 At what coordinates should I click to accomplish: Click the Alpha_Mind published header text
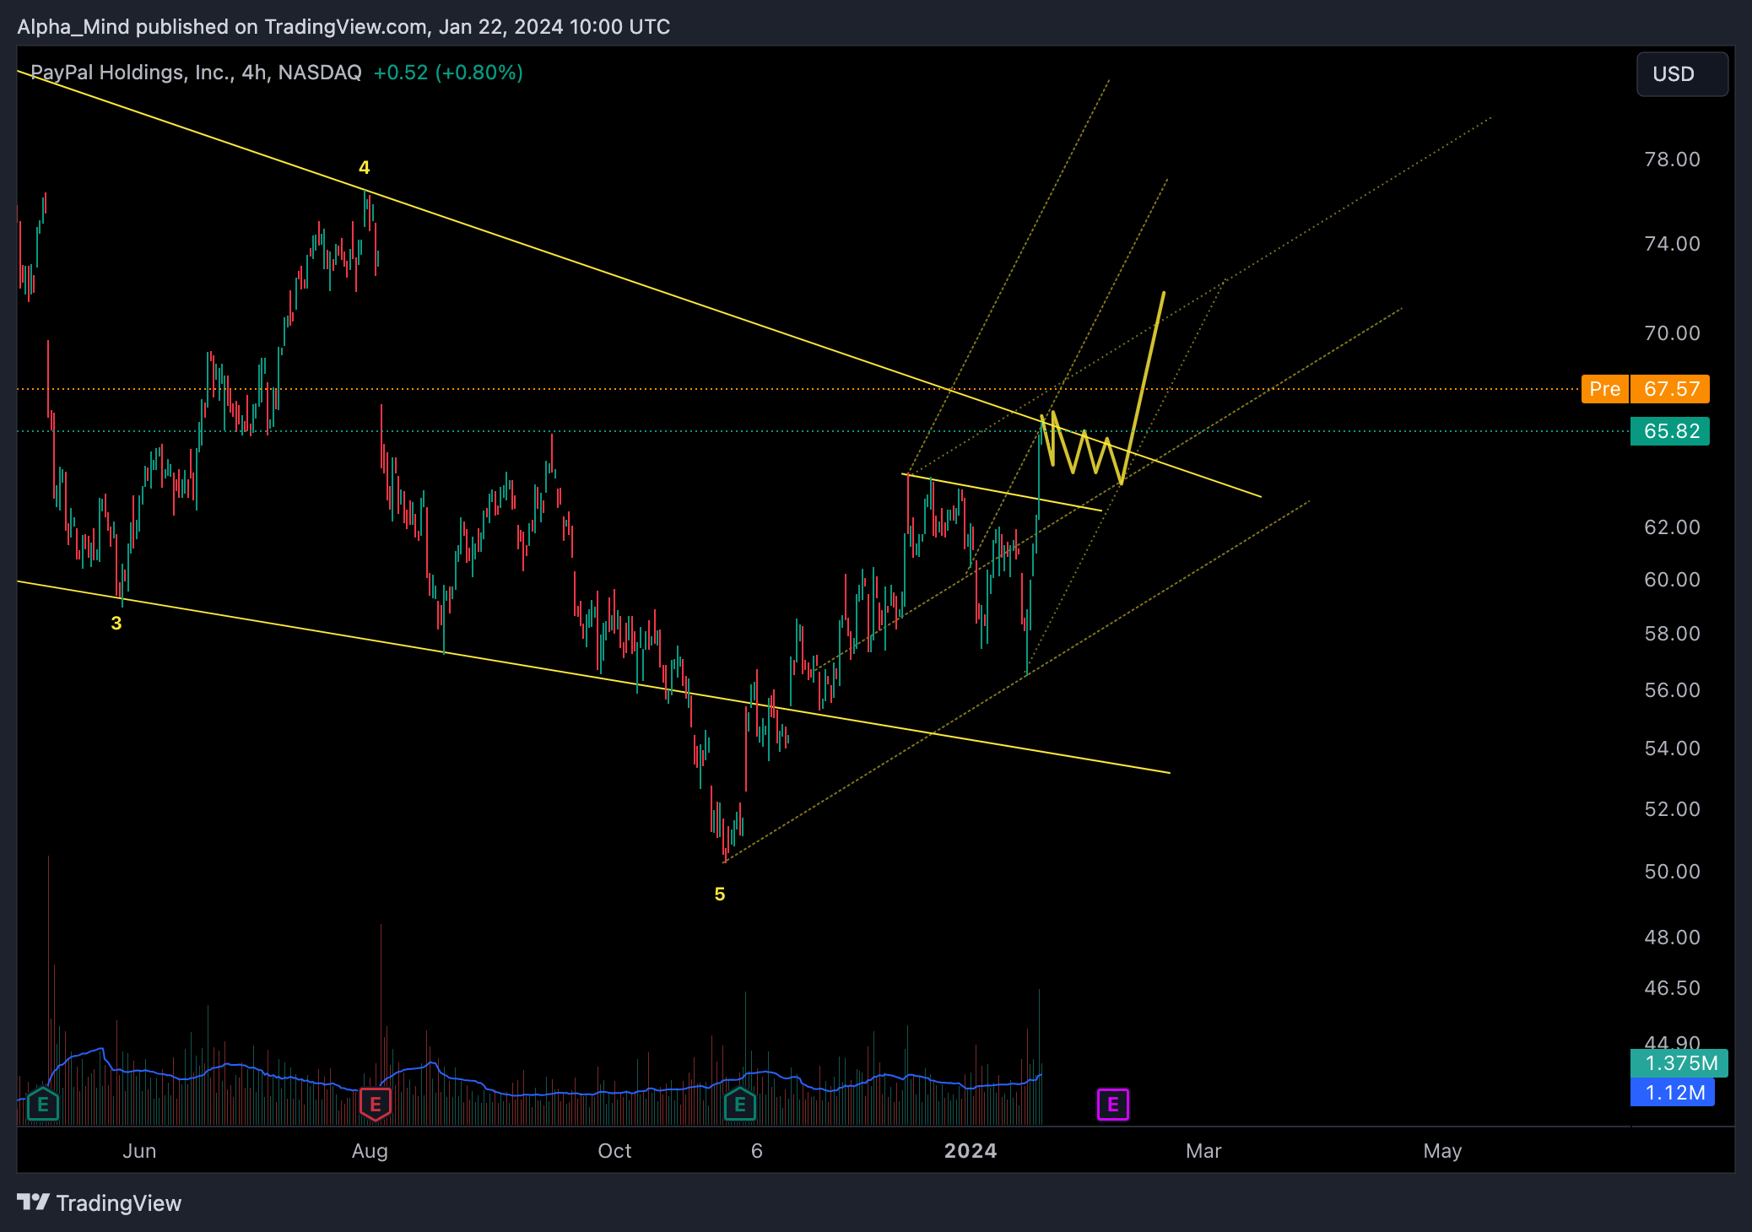pos(343,27)
